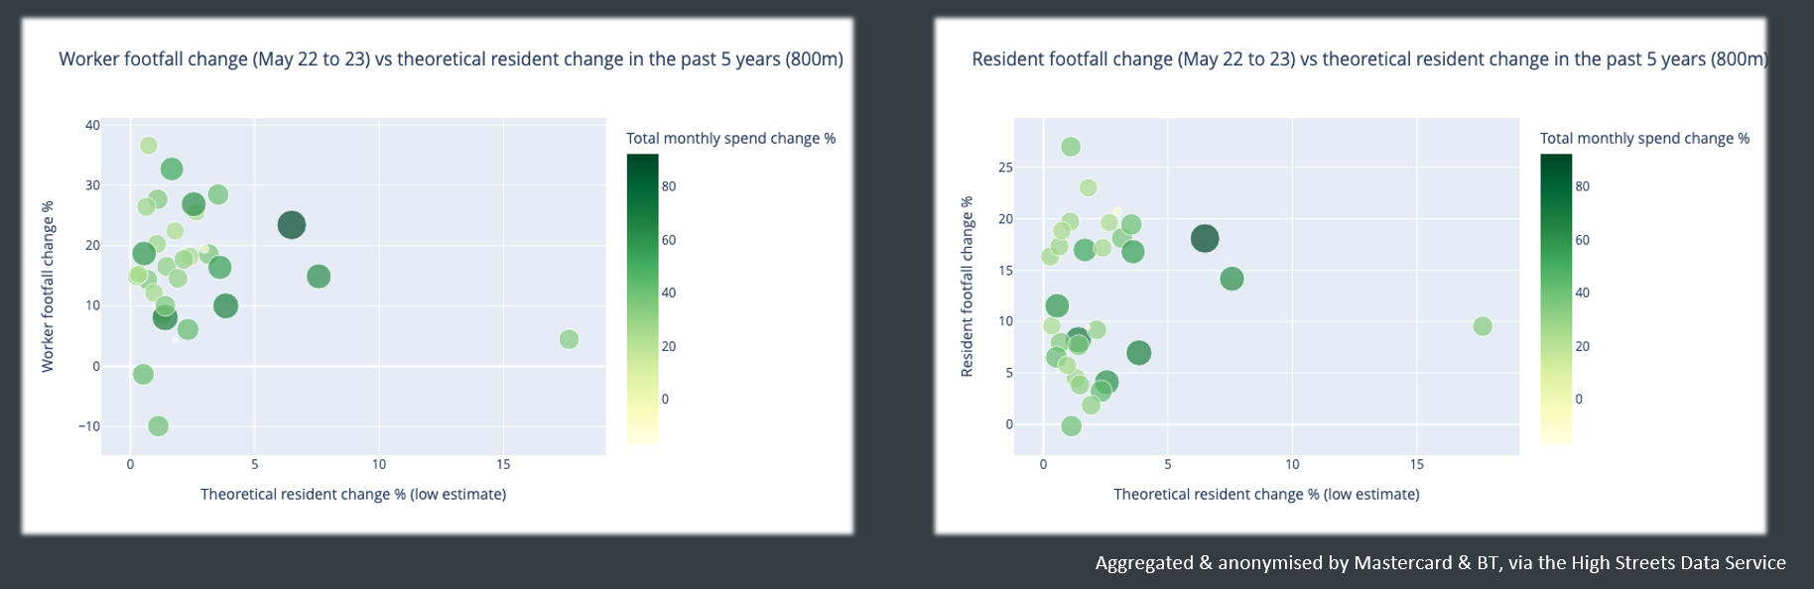Click right 'Total monthly spend change %' legend title

pyautogui.click(x=1644, y=138)
